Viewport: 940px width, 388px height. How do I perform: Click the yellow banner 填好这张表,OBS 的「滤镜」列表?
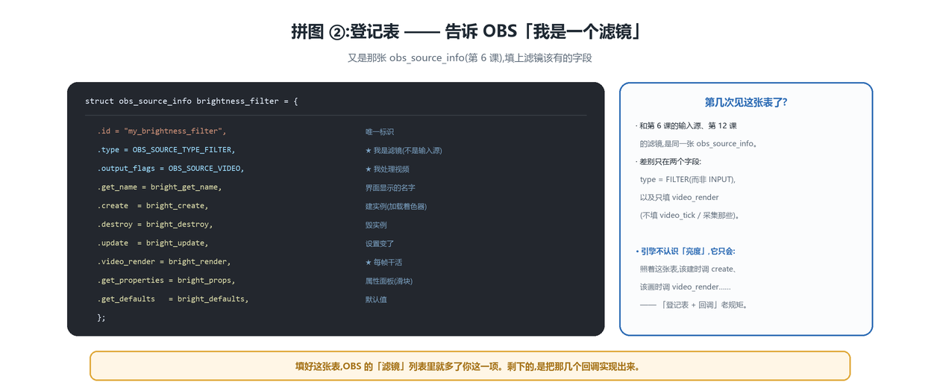point(470,366)
